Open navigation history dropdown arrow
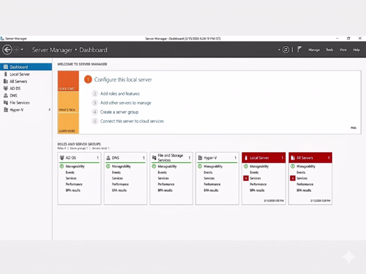Viewport: 366px width, 274px height. point(22,50)
